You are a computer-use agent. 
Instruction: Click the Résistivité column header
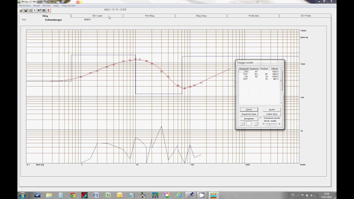244,69
